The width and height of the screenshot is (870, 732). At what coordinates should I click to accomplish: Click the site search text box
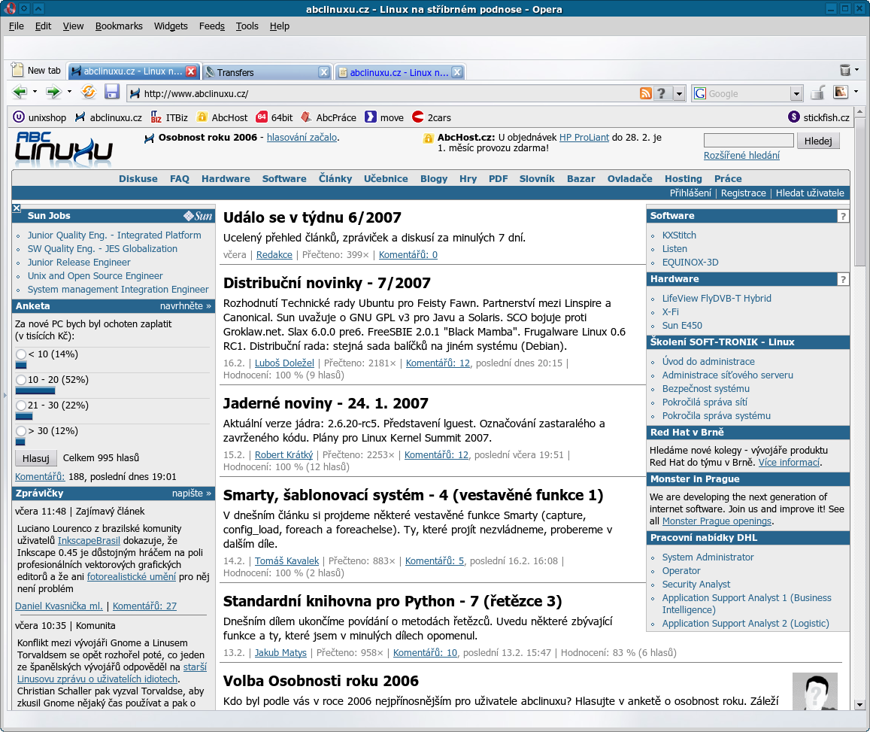(748, 140)
